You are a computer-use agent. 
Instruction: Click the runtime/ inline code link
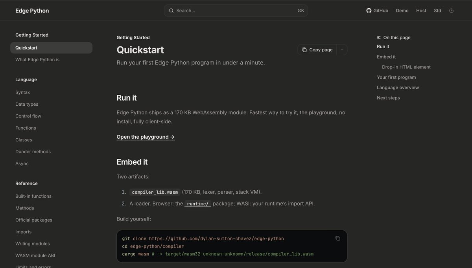pos(198,204)
